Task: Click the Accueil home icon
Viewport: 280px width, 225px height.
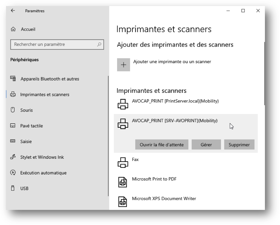Action: (13, 29)
